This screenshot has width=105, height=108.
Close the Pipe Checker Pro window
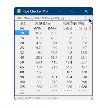(86, 11)
